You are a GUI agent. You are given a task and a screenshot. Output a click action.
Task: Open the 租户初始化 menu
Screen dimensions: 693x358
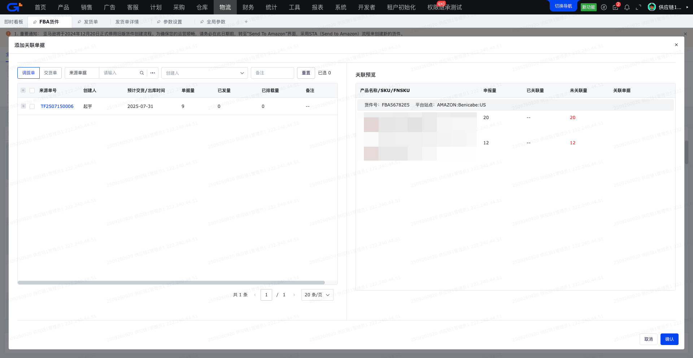coord(401,7)
